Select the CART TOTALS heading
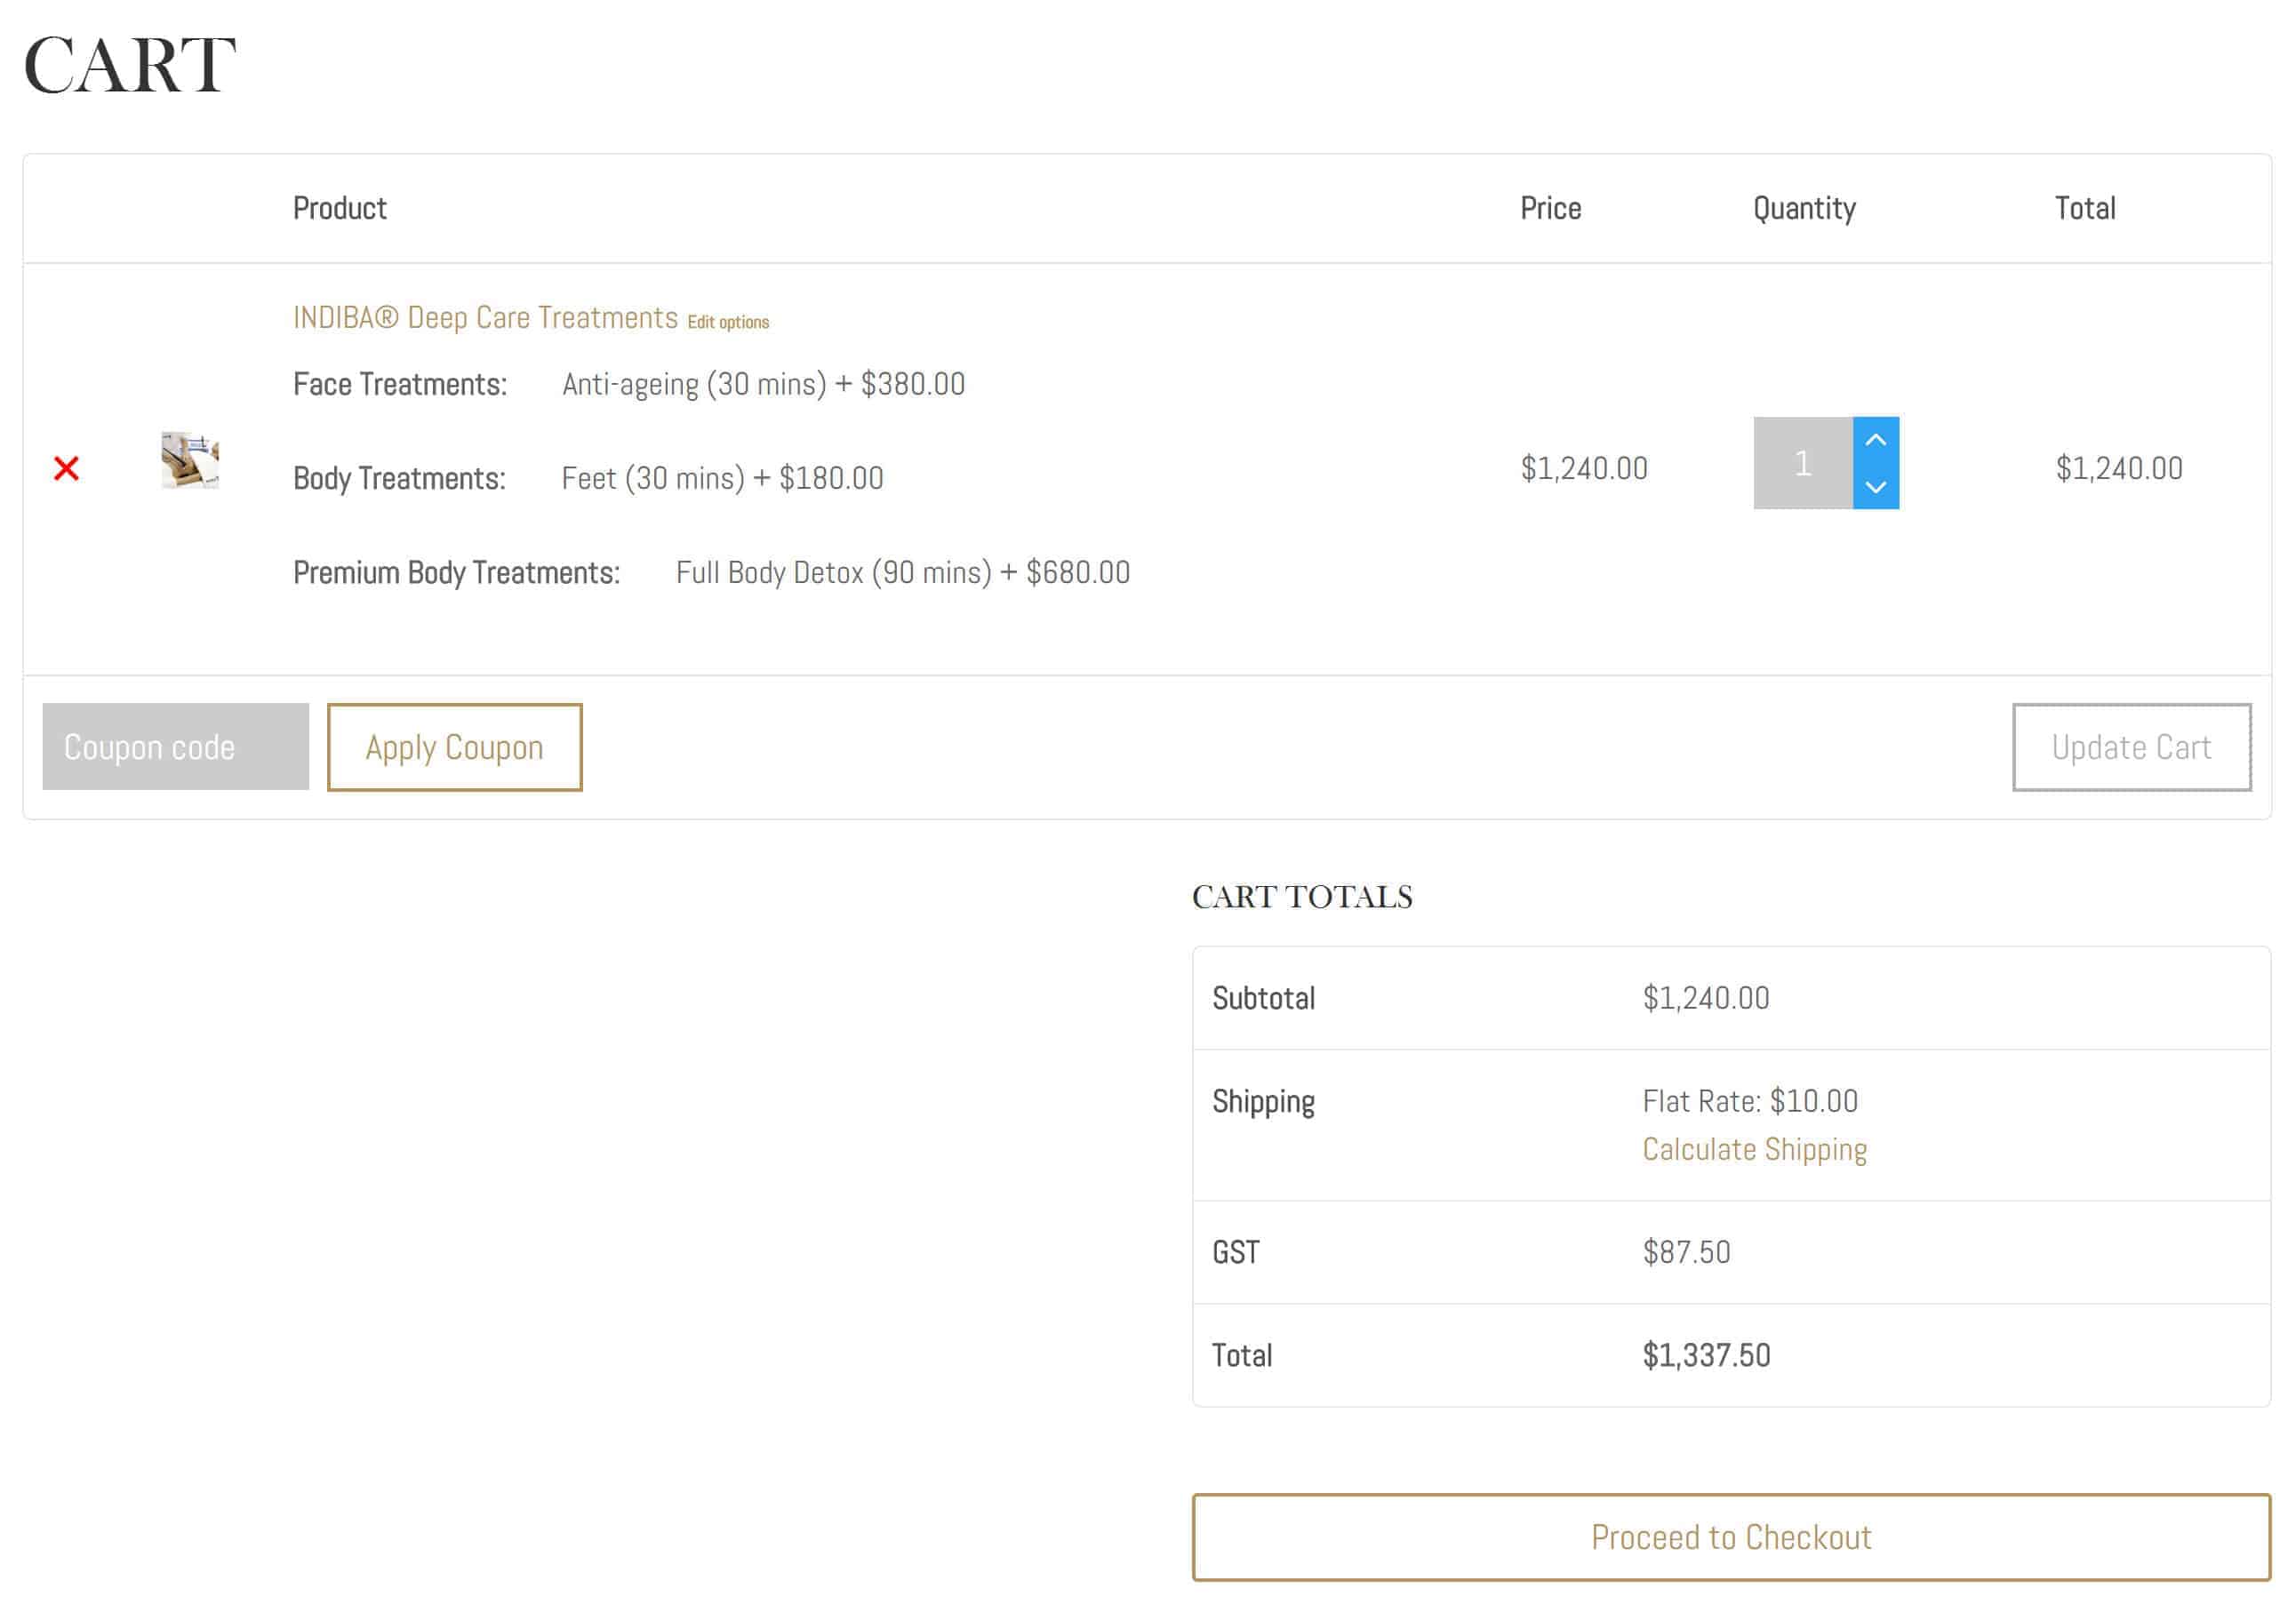This screenshot has height=1613, width=2296. pyautogui.click(x=1302, y=896)
